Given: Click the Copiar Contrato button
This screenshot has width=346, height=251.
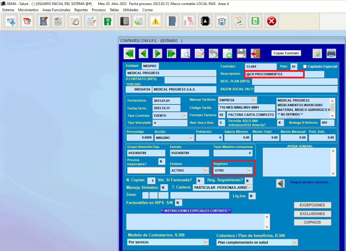Looking at the screenshot, I should [x=286, y=53].
